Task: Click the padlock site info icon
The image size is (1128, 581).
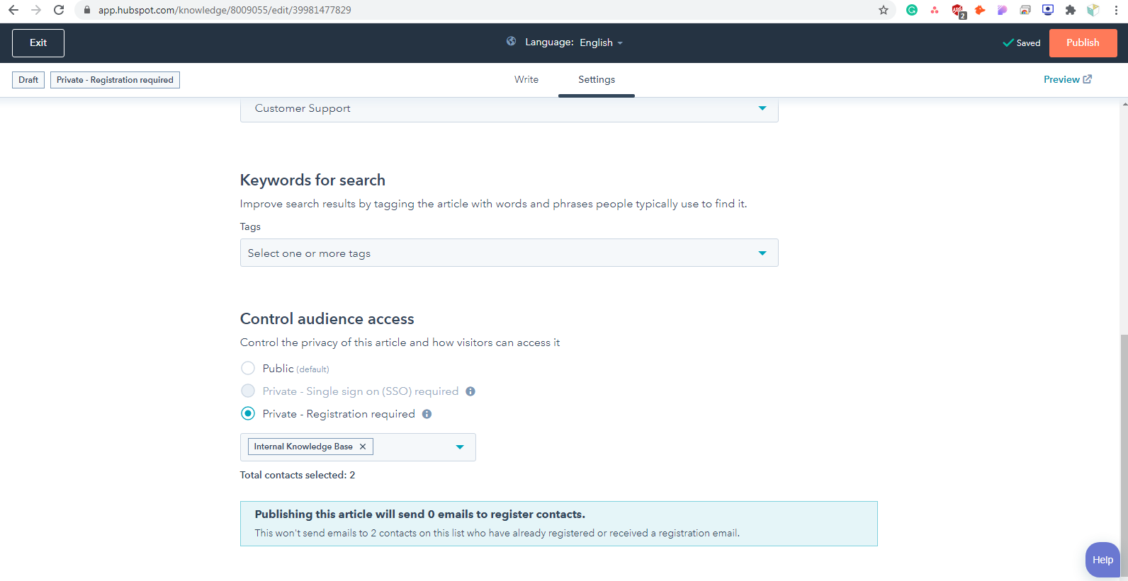Action: click(x=87, y=10)
